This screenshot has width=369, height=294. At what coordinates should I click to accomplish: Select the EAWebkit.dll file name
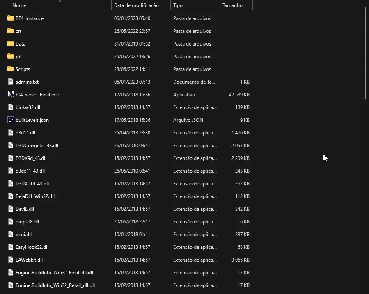point(29,260)
